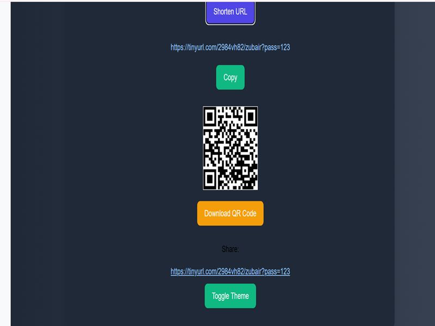Click the lighter gray panel on right side
This screenshot has width=435, height=326.
tap(415, 164)
